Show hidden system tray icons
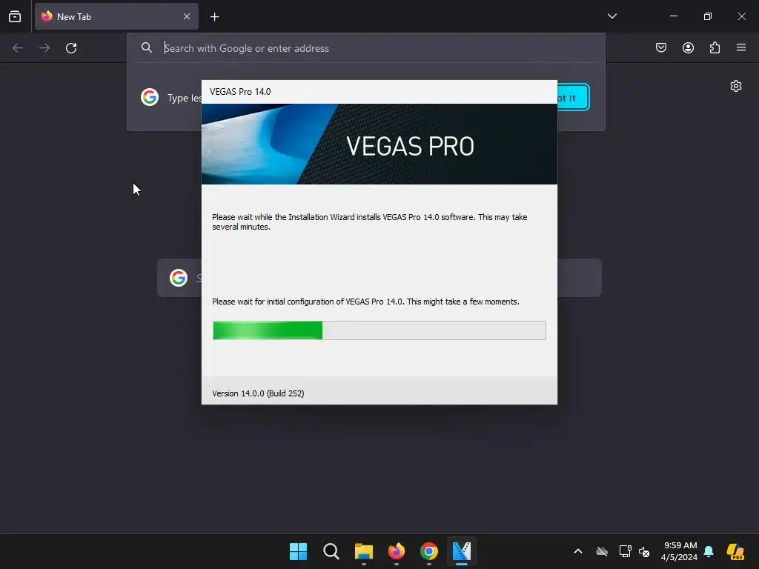759x569 pixels. pyautogui.click(x=578, y=551)
